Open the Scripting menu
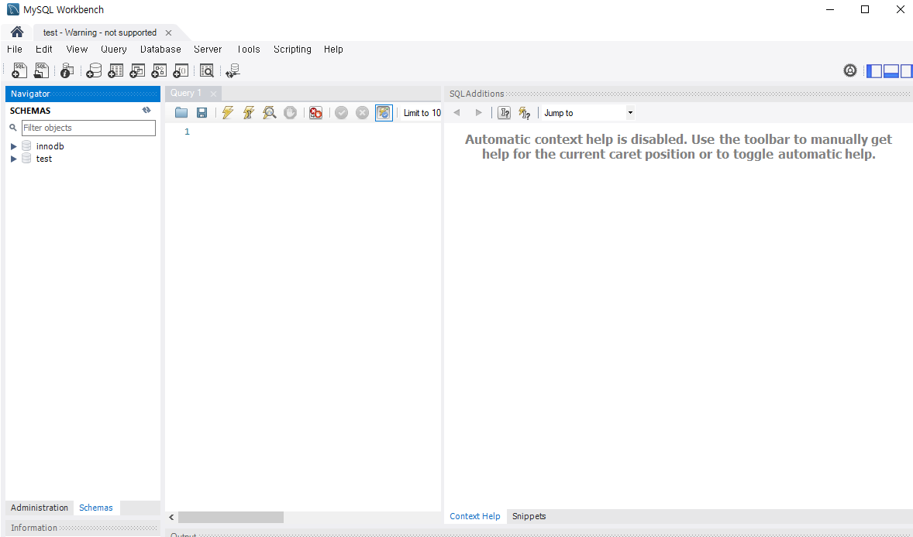Screen dimensions: 913x537 coord(292,50)
